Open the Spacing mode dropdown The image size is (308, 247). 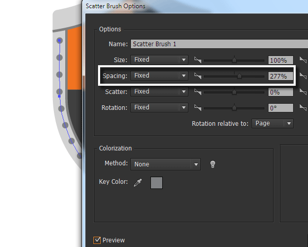click(x=159, y=75)
